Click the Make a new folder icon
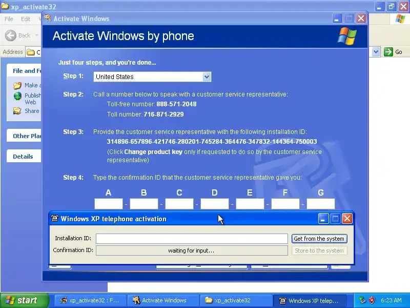410x308 pixels. click(17, 85)
